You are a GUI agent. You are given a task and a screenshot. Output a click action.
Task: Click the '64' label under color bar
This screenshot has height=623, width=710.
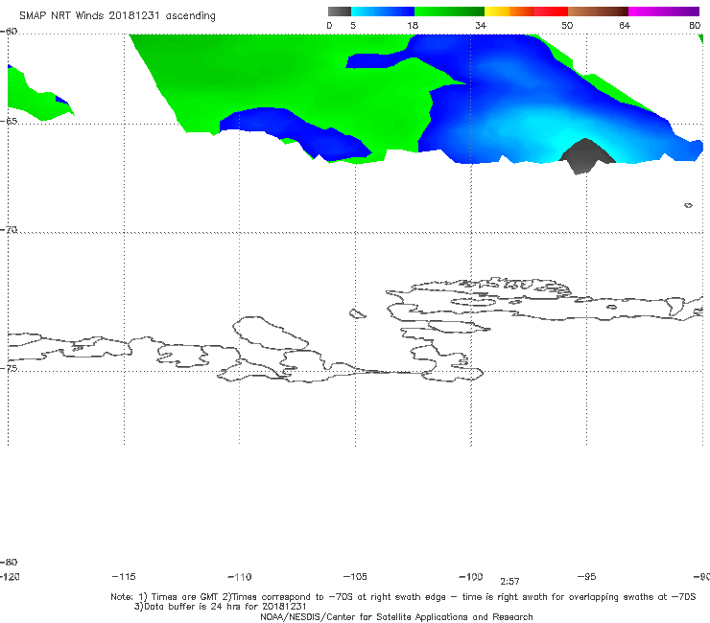click(x=625, y=26)
